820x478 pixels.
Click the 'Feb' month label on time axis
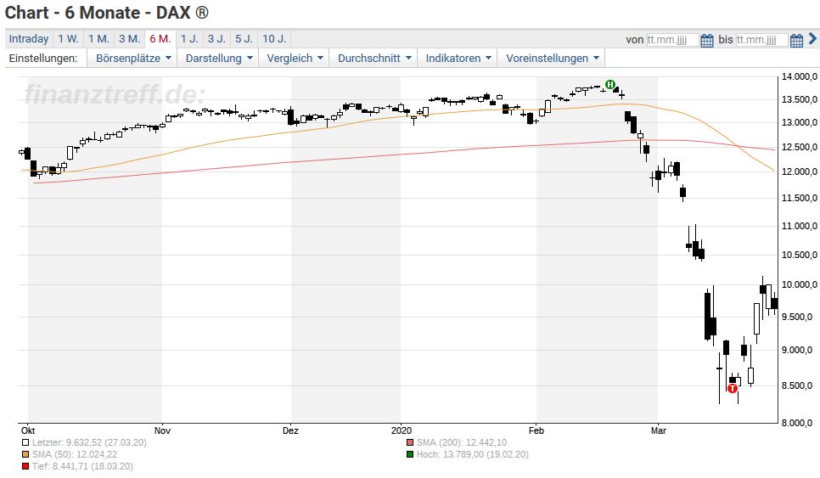536,430
